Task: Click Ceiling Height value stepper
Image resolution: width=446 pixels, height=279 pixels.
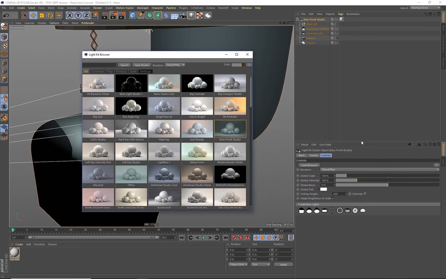Action: [x=346, y=194]
